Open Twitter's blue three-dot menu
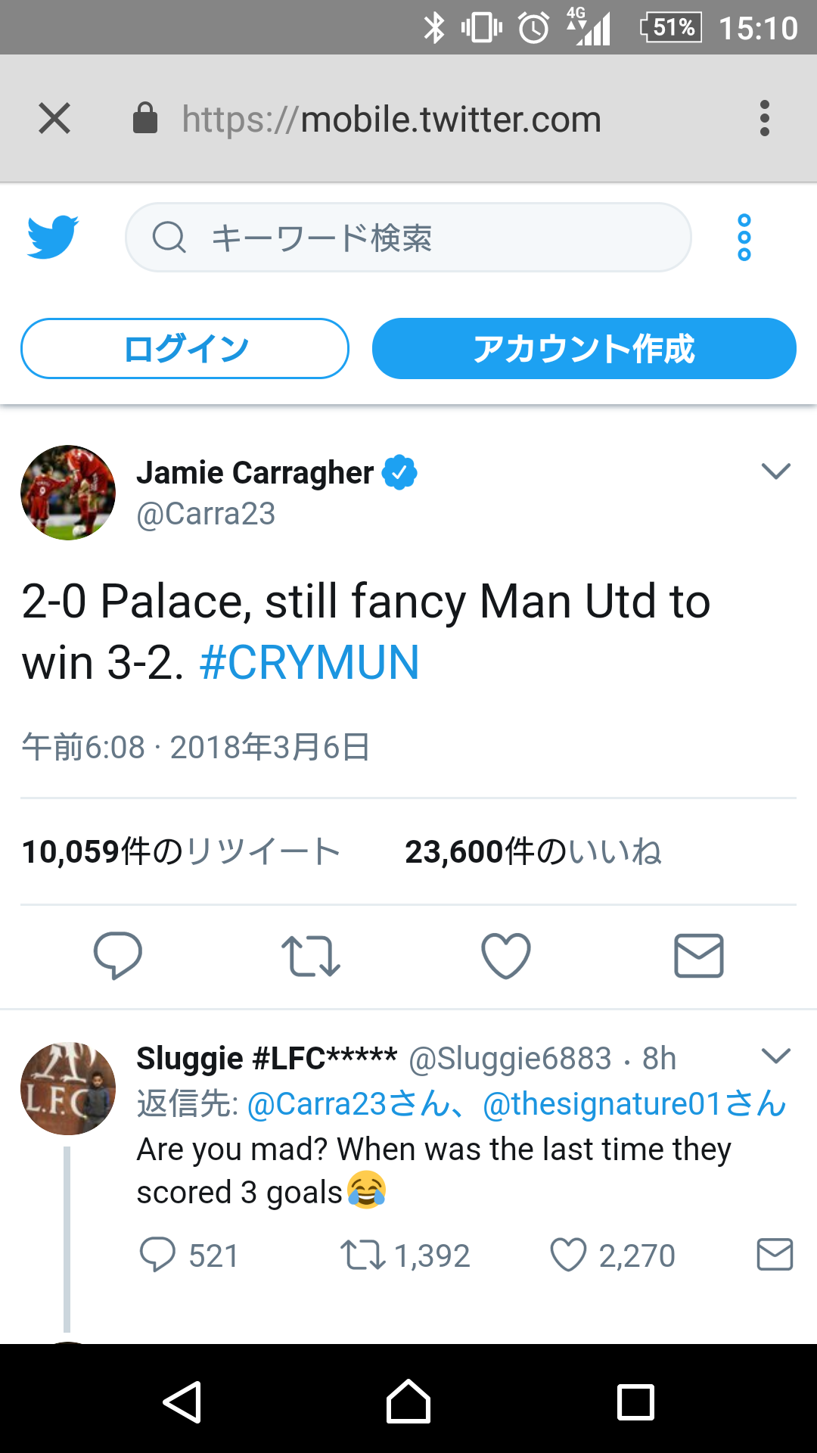Screen dimensions: 817x1453 point(744,238)
